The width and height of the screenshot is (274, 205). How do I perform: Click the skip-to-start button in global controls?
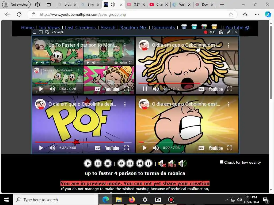(140, 164)
